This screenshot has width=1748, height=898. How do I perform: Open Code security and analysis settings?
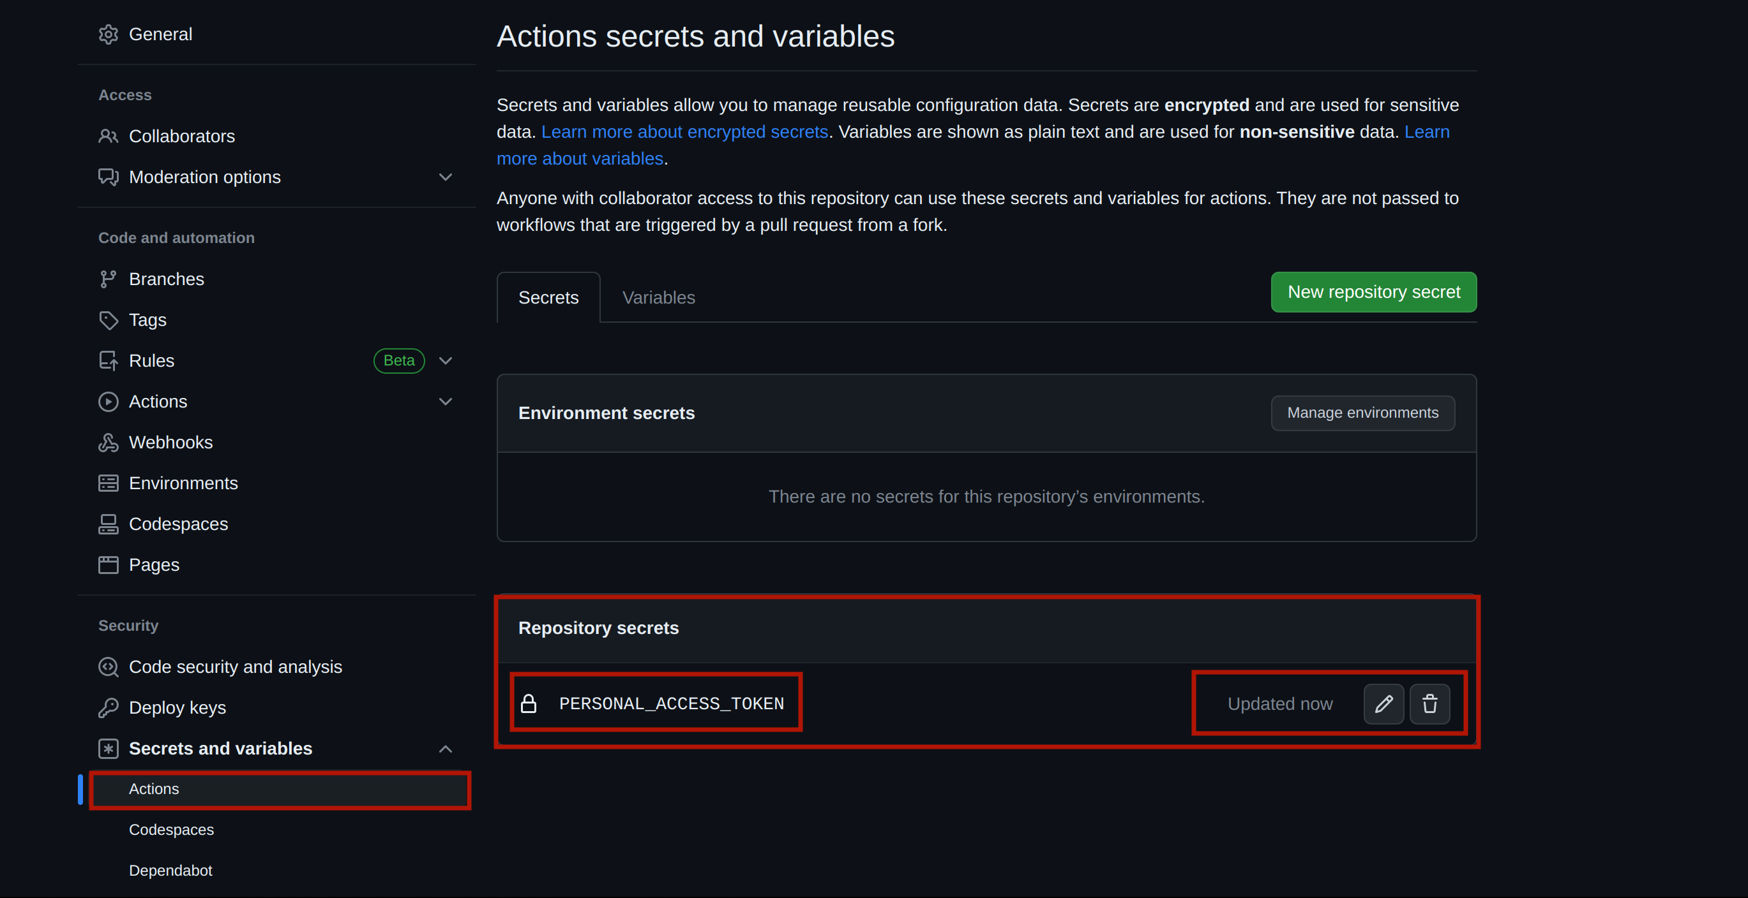235,667
